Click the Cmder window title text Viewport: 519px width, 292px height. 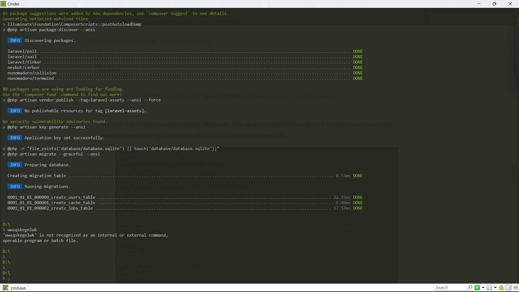click(14, 4)
